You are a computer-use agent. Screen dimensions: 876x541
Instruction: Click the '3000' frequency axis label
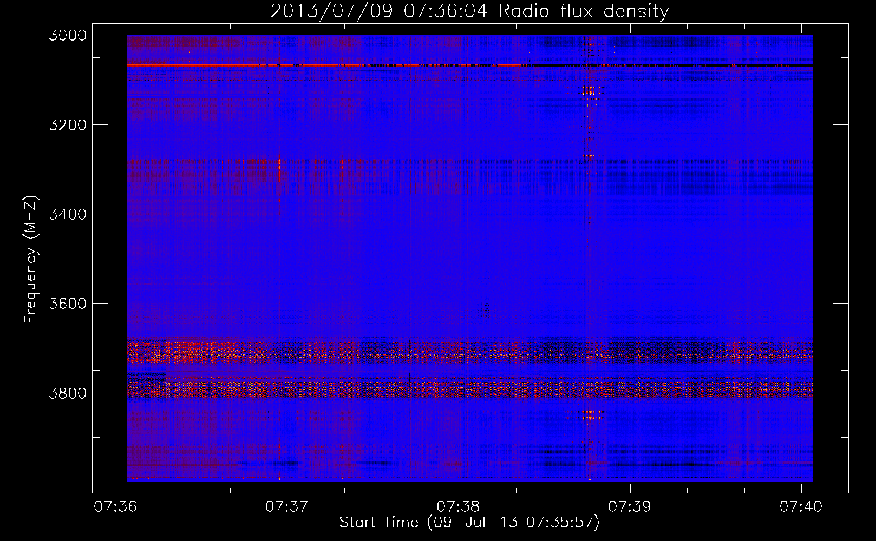68,35
